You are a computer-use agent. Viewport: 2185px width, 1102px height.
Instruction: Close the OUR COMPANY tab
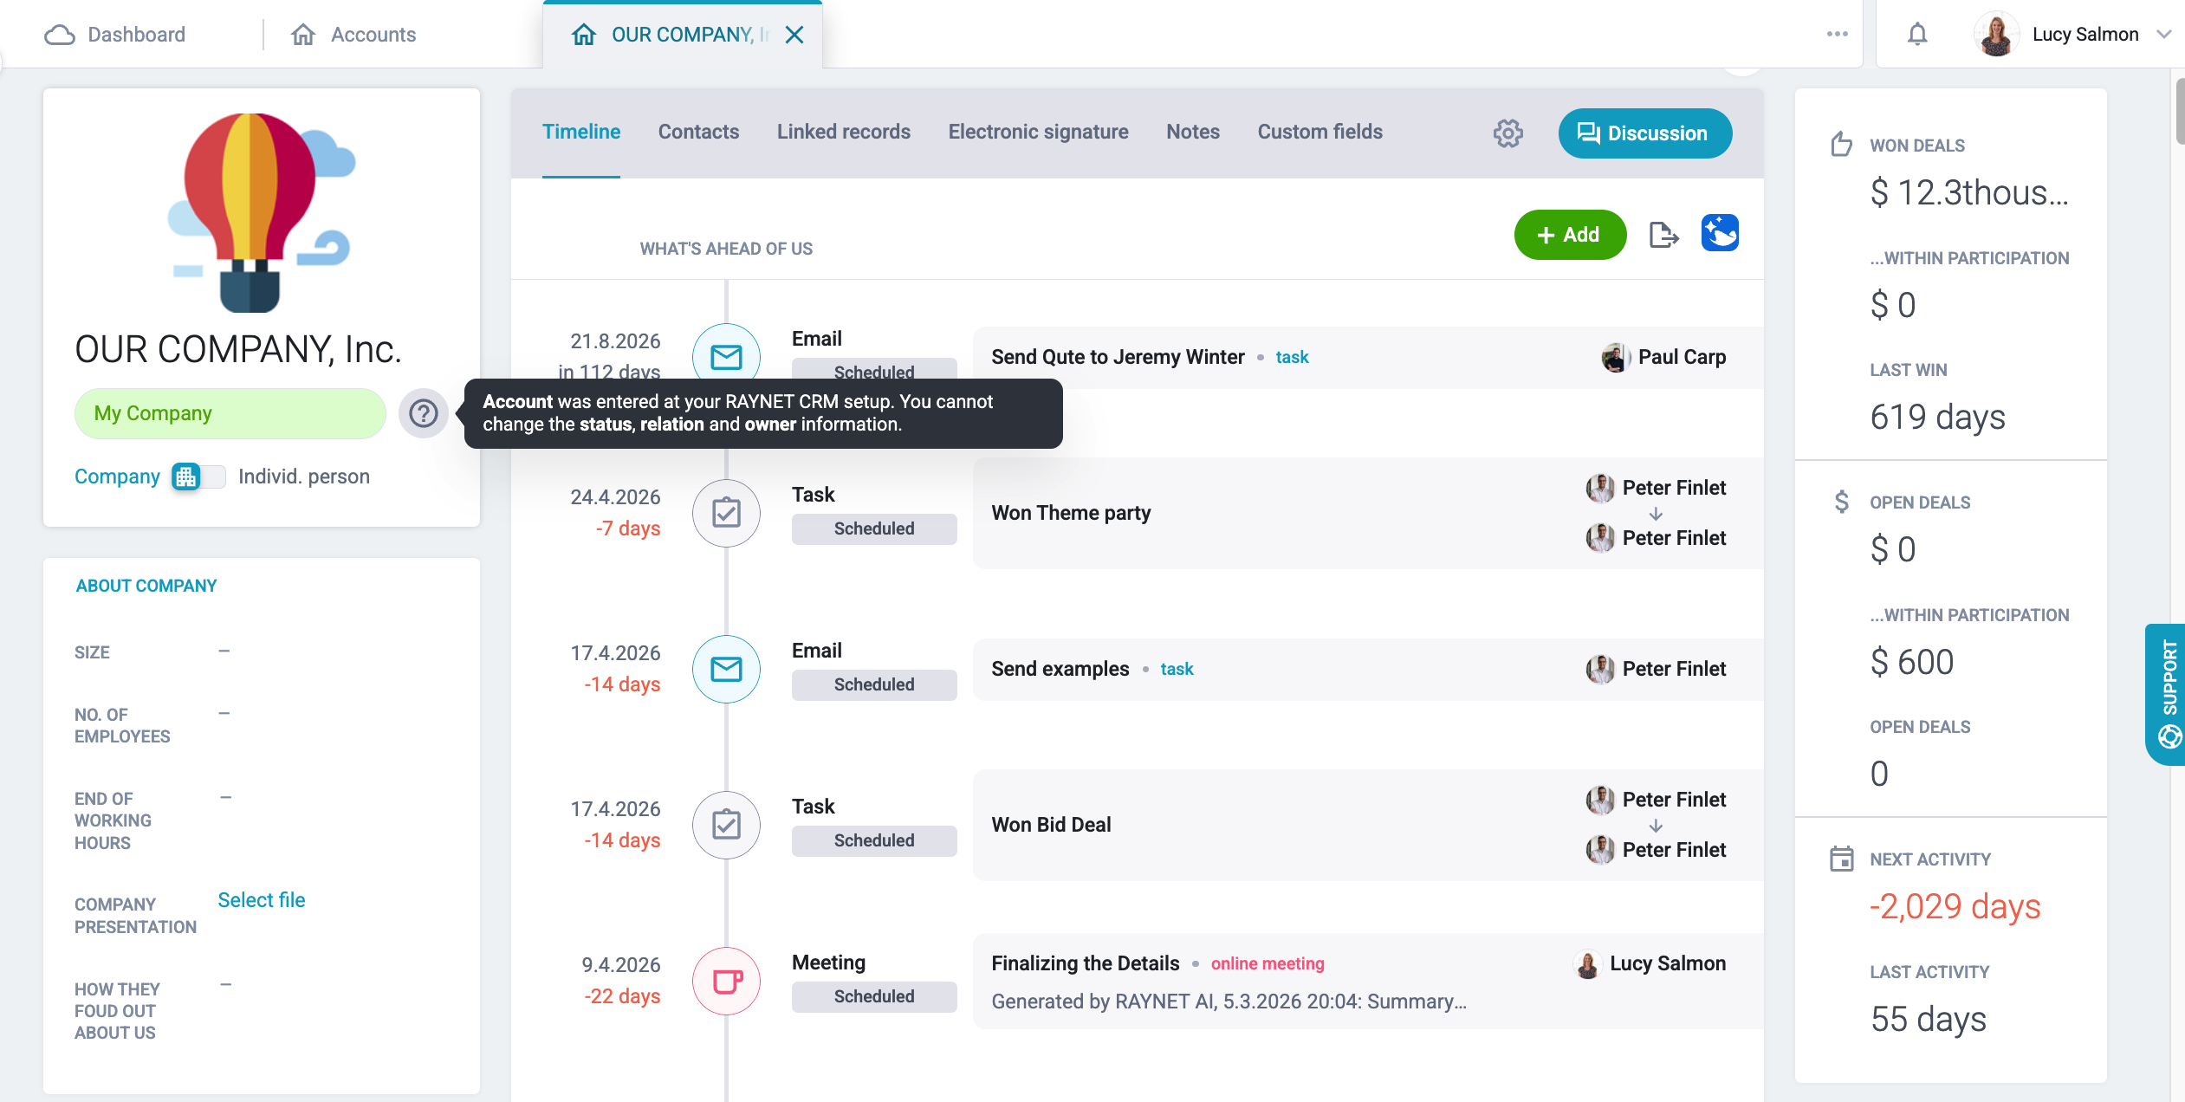coord(794,35)
